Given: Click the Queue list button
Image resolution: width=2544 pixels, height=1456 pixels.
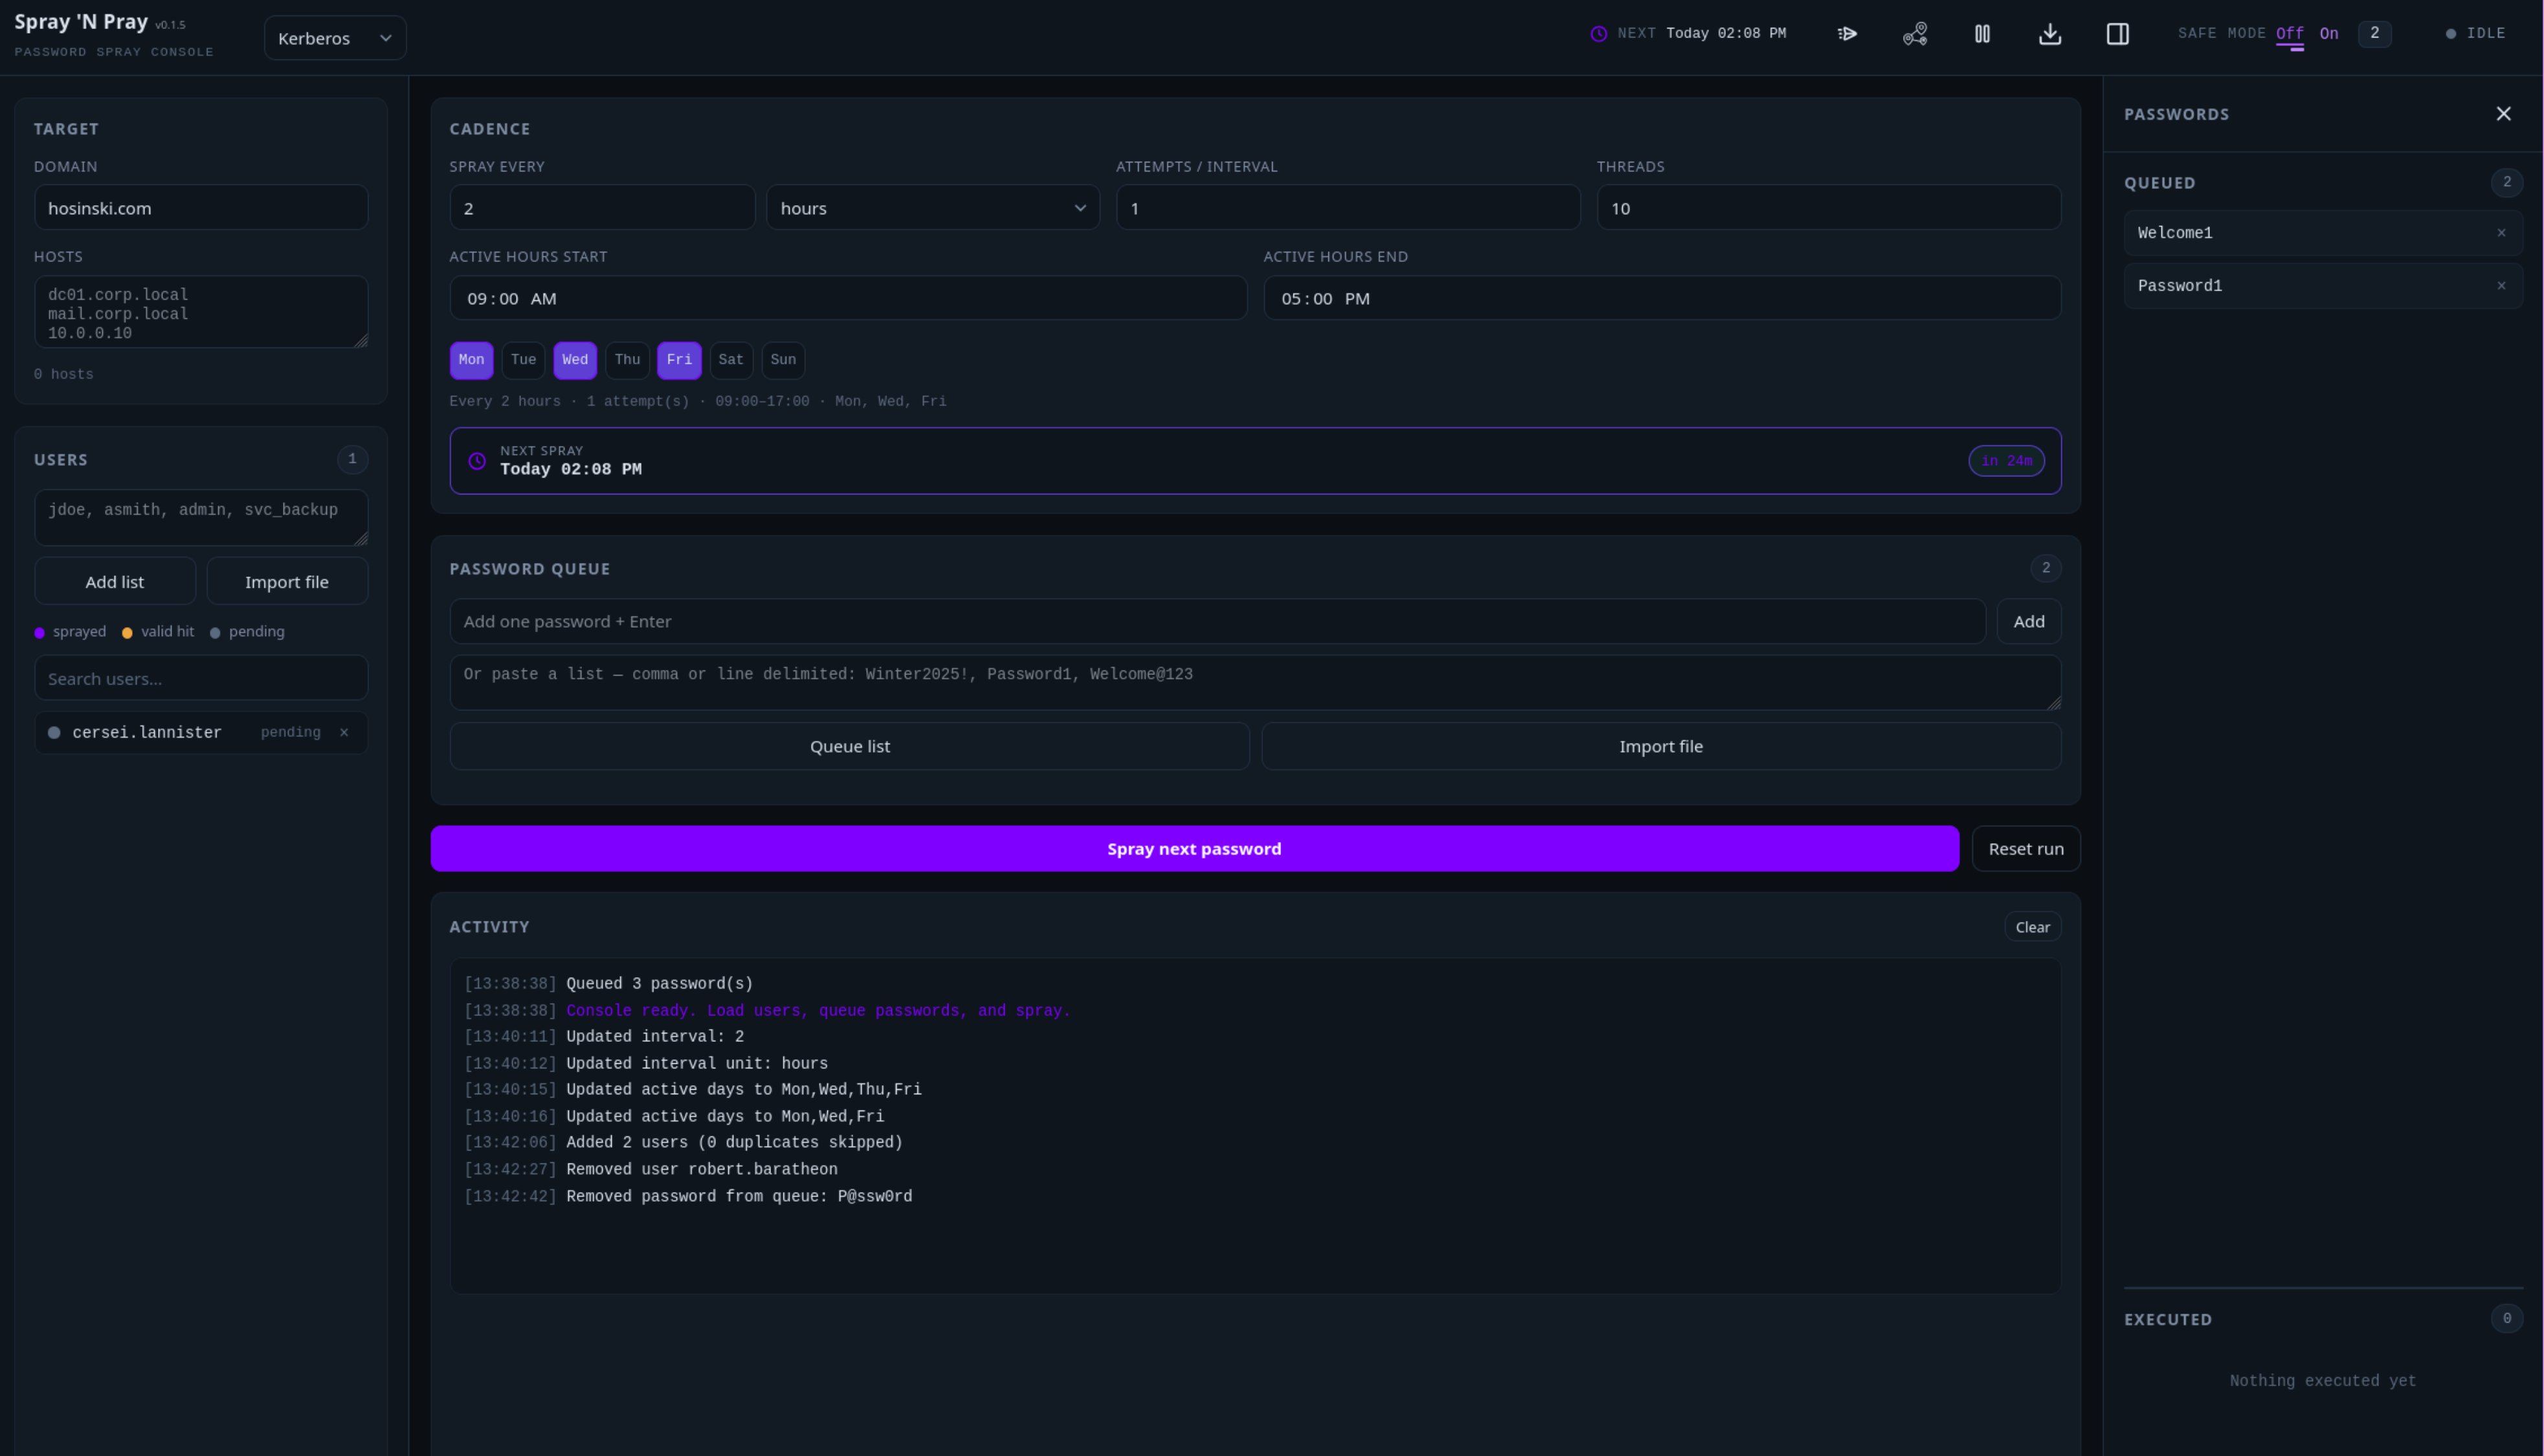Looking at the screenshot, I should tap(849, 746).
